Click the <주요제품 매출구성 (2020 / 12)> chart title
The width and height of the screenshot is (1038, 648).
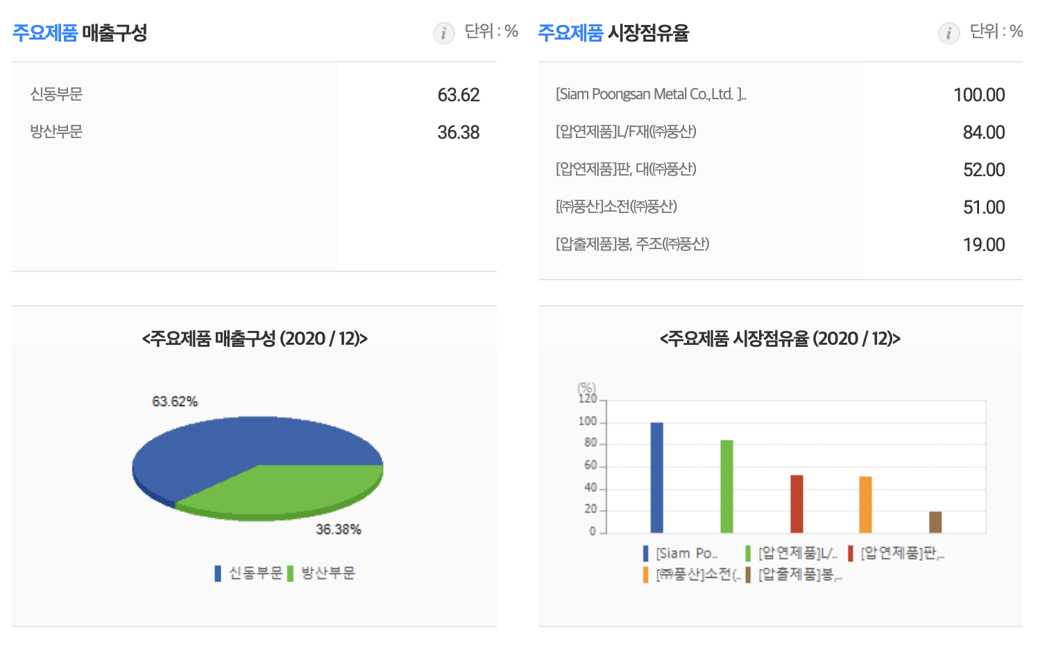[x=255, y=339]
